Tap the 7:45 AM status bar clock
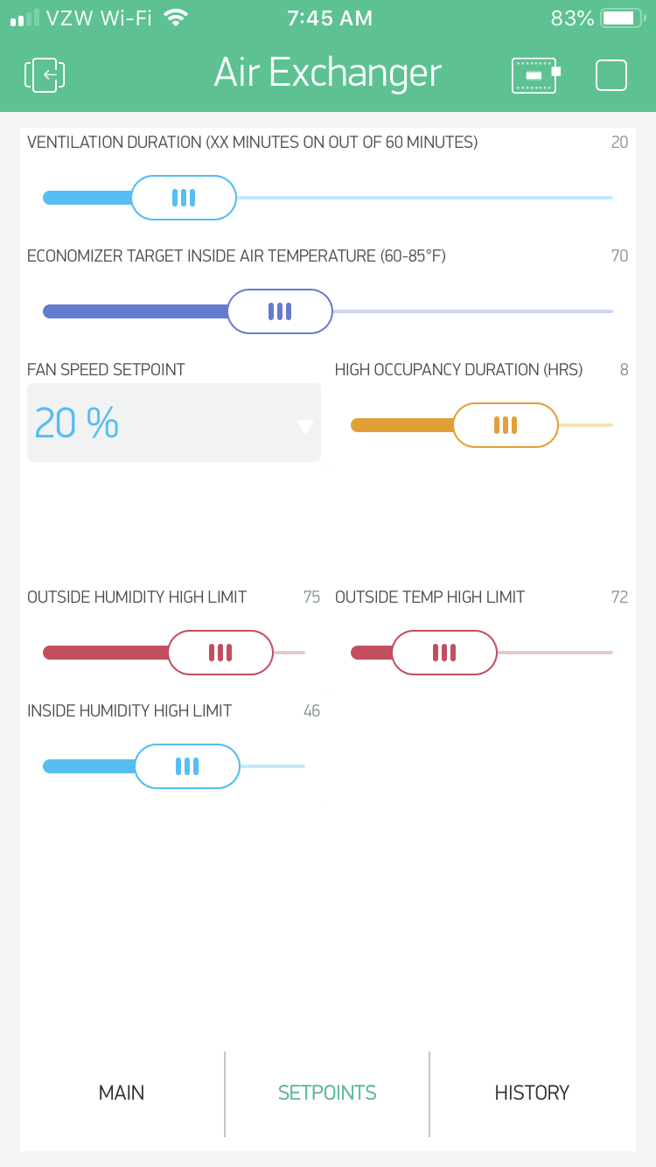656x1167 pixels. (330, 17)
